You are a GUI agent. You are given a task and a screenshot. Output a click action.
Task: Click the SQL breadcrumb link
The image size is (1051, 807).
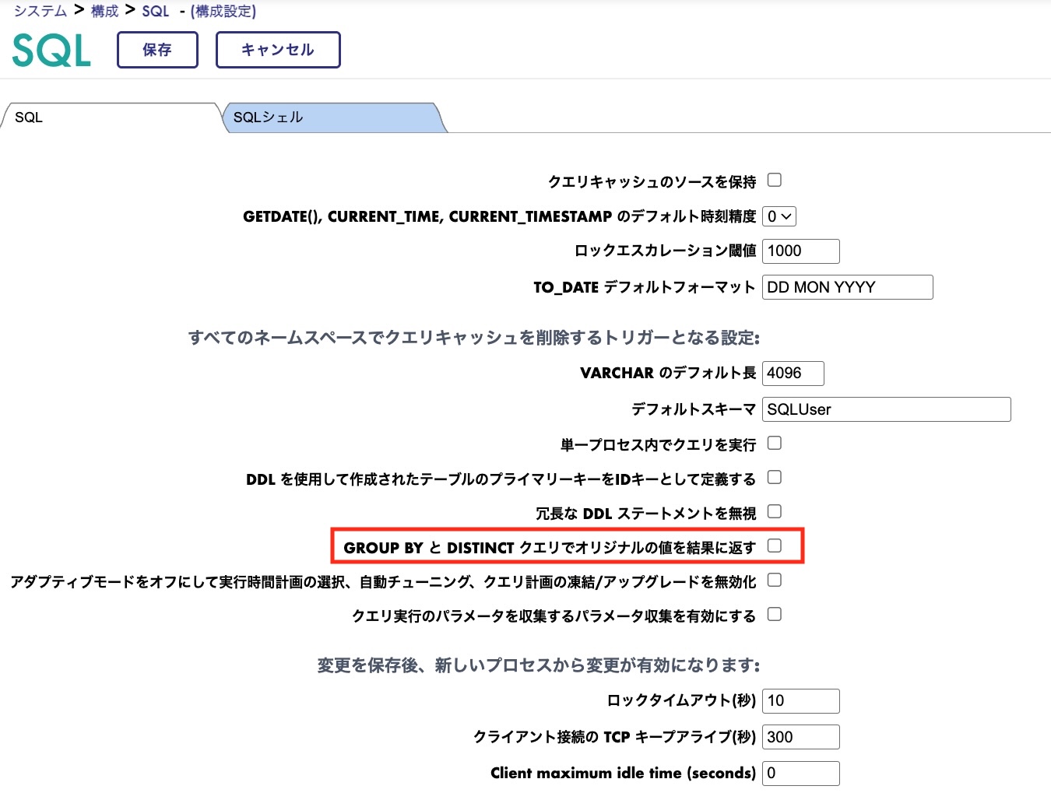coord(155,11)
